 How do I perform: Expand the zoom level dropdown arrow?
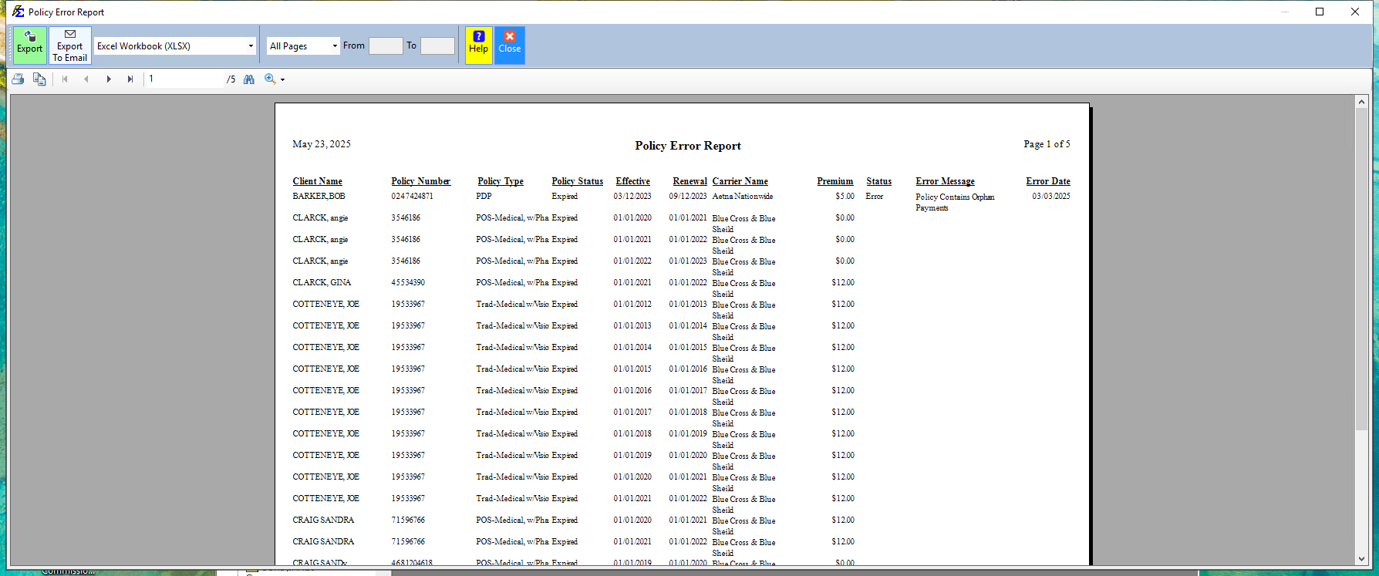283,79
